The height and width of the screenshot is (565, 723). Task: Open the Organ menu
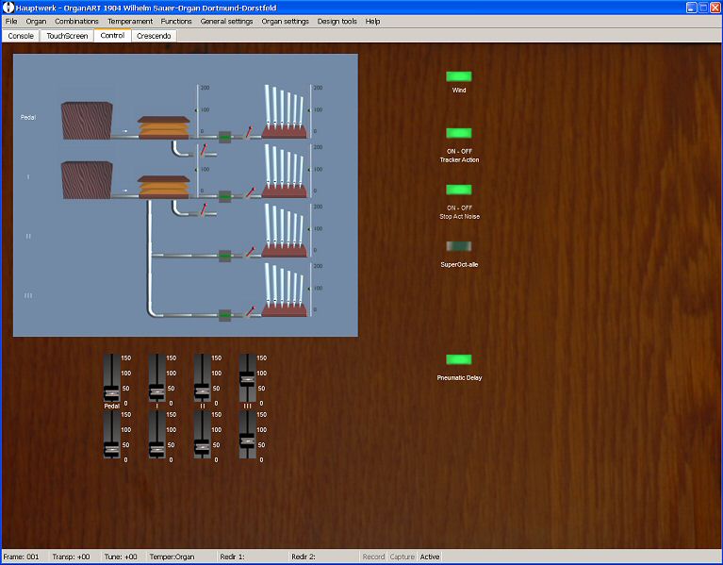[x=36, y=21]
